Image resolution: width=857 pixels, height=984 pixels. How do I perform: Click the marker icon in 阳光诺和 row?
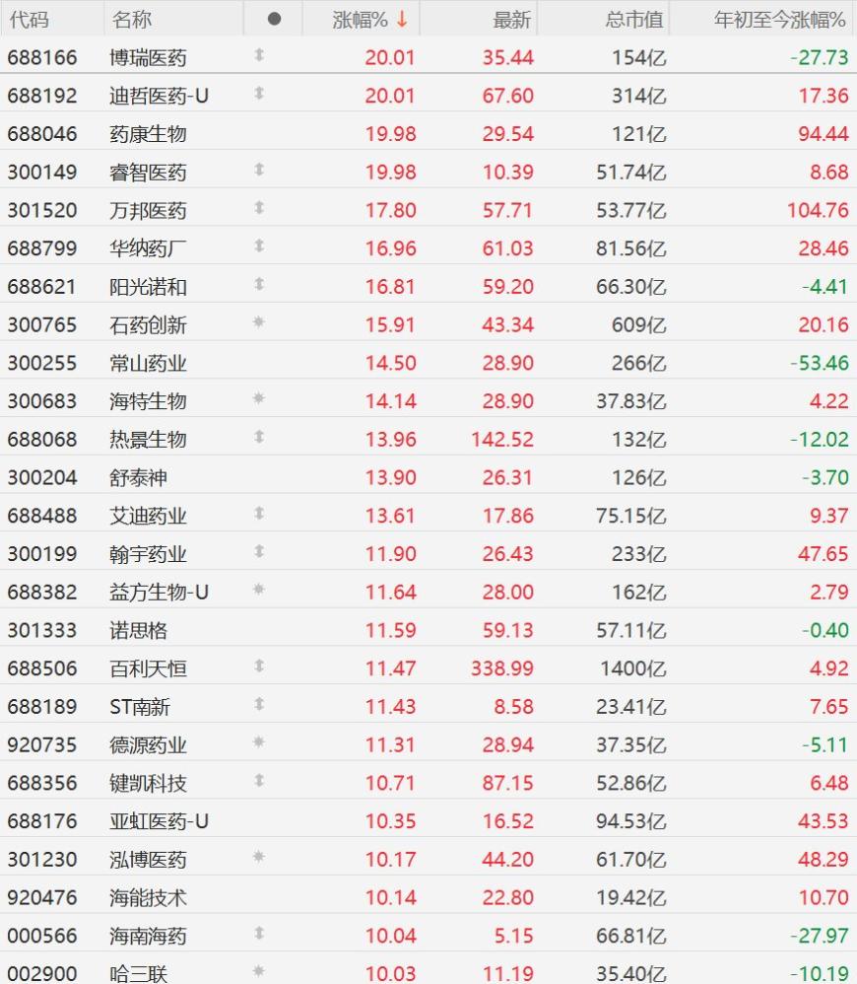259,284
